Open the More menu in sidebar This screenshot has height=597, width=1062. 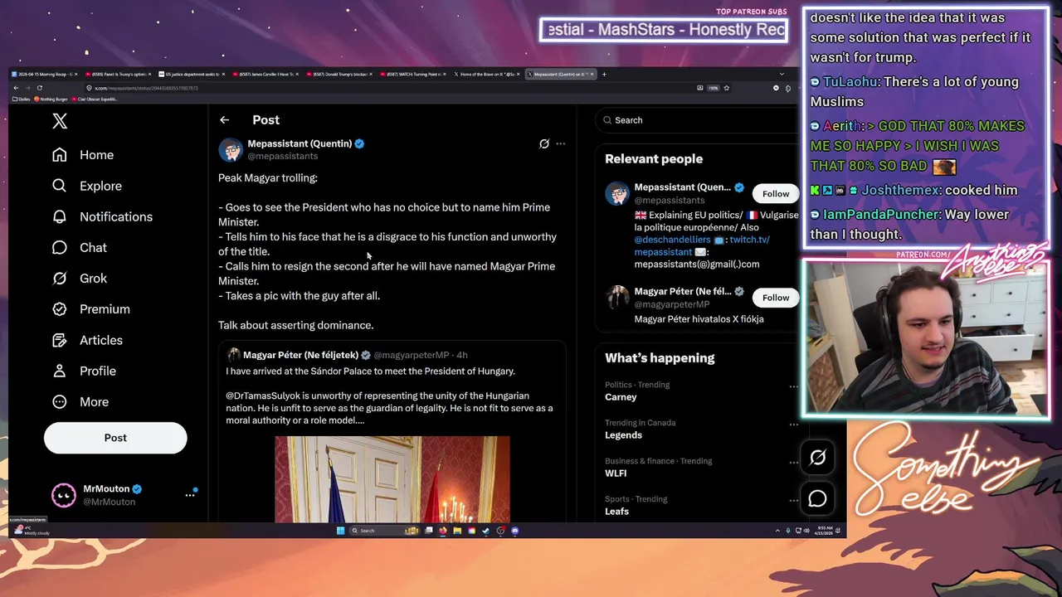(80, 401)
